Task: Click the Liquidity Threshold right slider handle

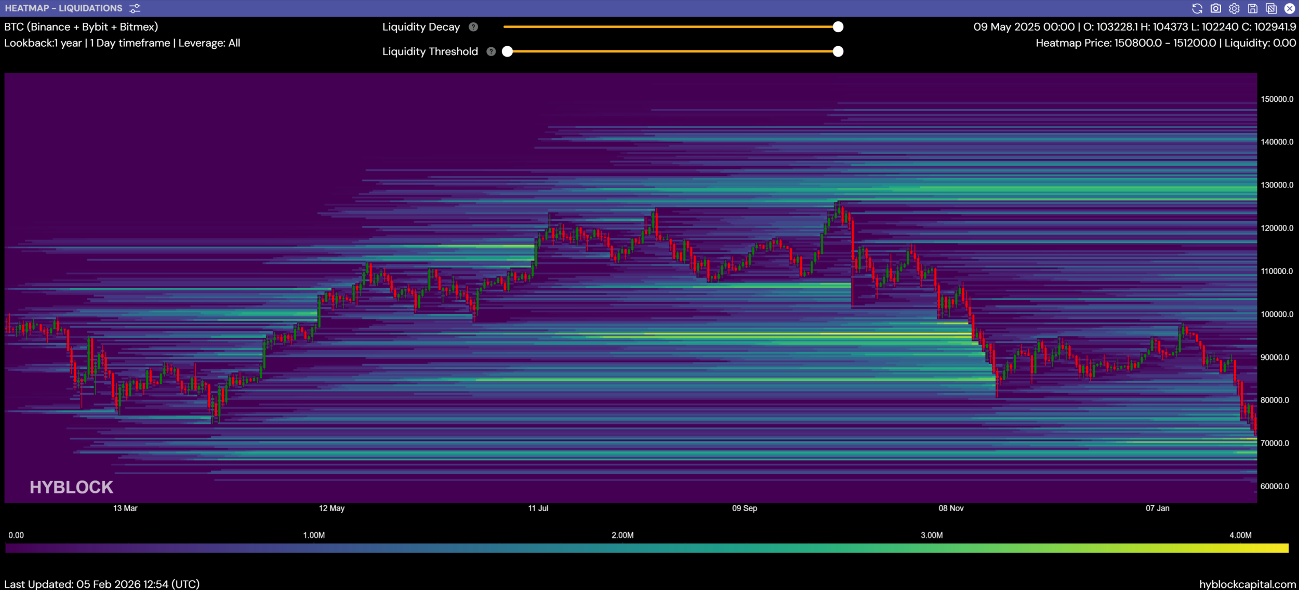Action: pos(838,51)
